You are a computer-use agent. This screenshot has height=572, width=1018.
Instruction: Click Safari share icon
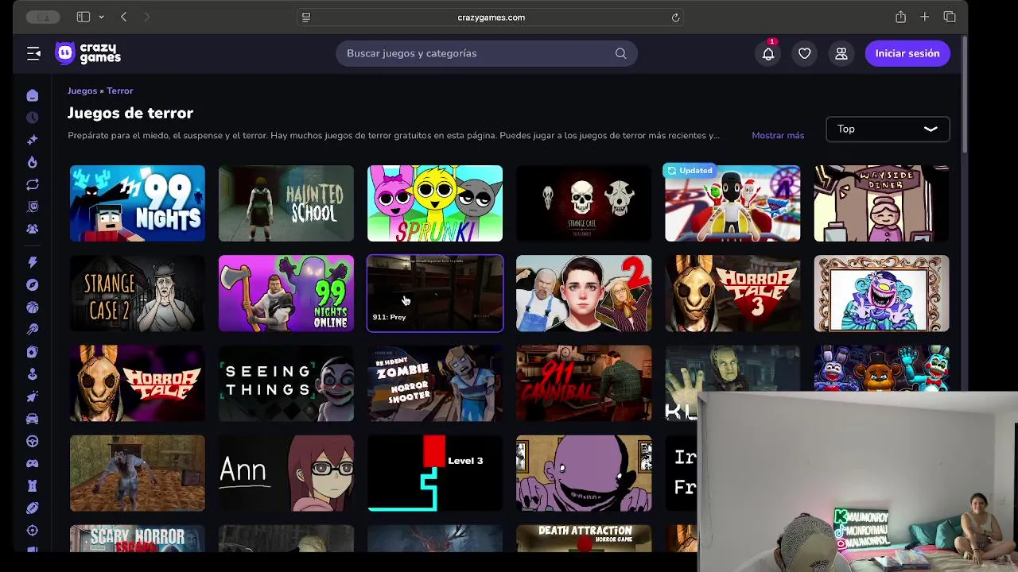[900, 17]
